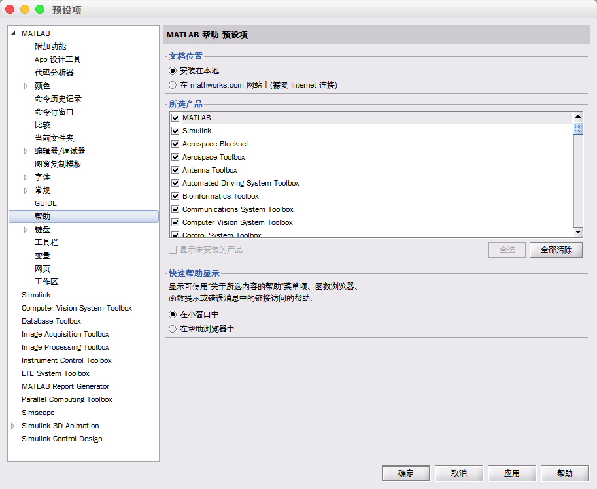
Task: Open 命令历史记录 preferences
Action: 58,99
